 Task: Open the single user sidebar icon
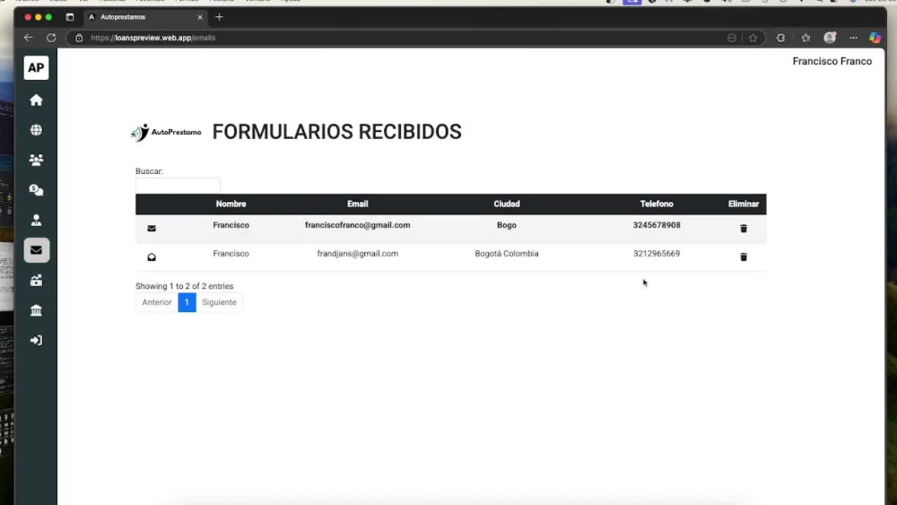(x=36, y=220)
